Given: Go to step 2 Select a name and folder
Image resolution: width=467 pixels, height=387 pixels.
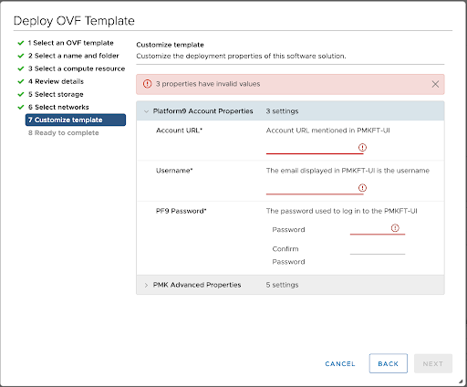Looking at the screenshot, I should [74, 56].
